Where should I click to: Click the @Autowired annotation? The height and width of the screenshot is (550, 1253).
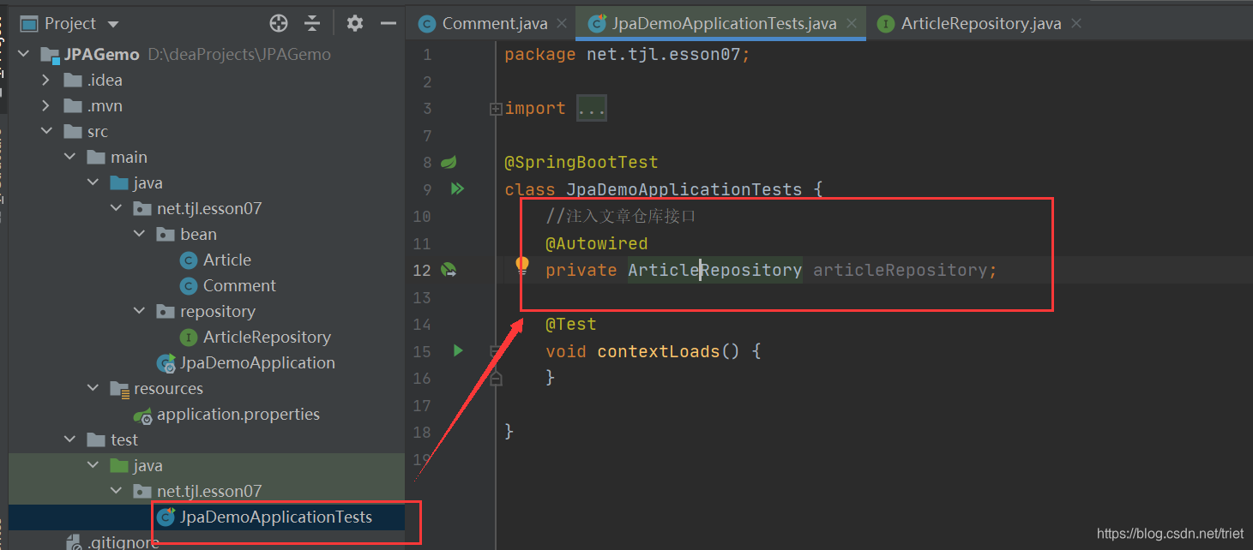click(597, 243)
